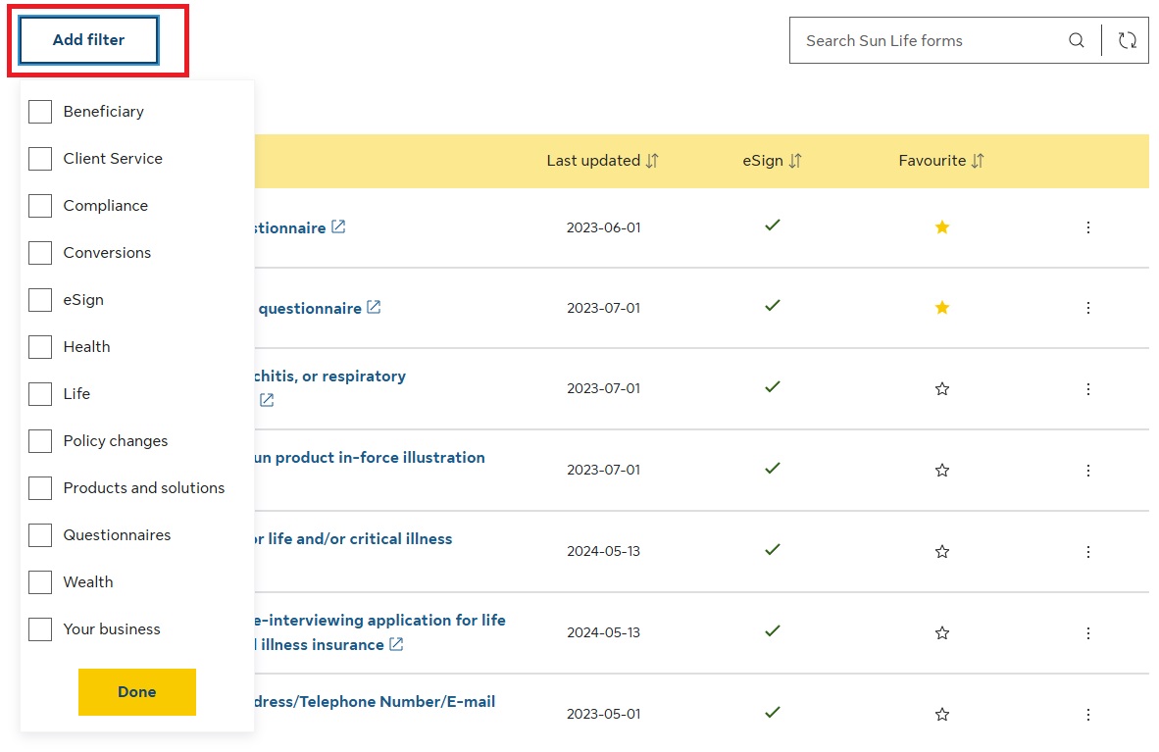Unfavourite the 2023-06-01 form's gold star
The image size is (1159, 752).
click(942, 227)
